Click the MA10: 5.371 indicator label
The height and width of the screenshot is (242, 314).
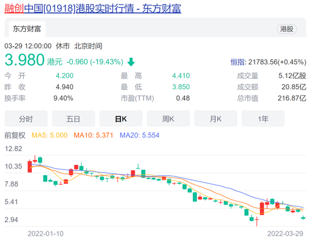(93, 135)
